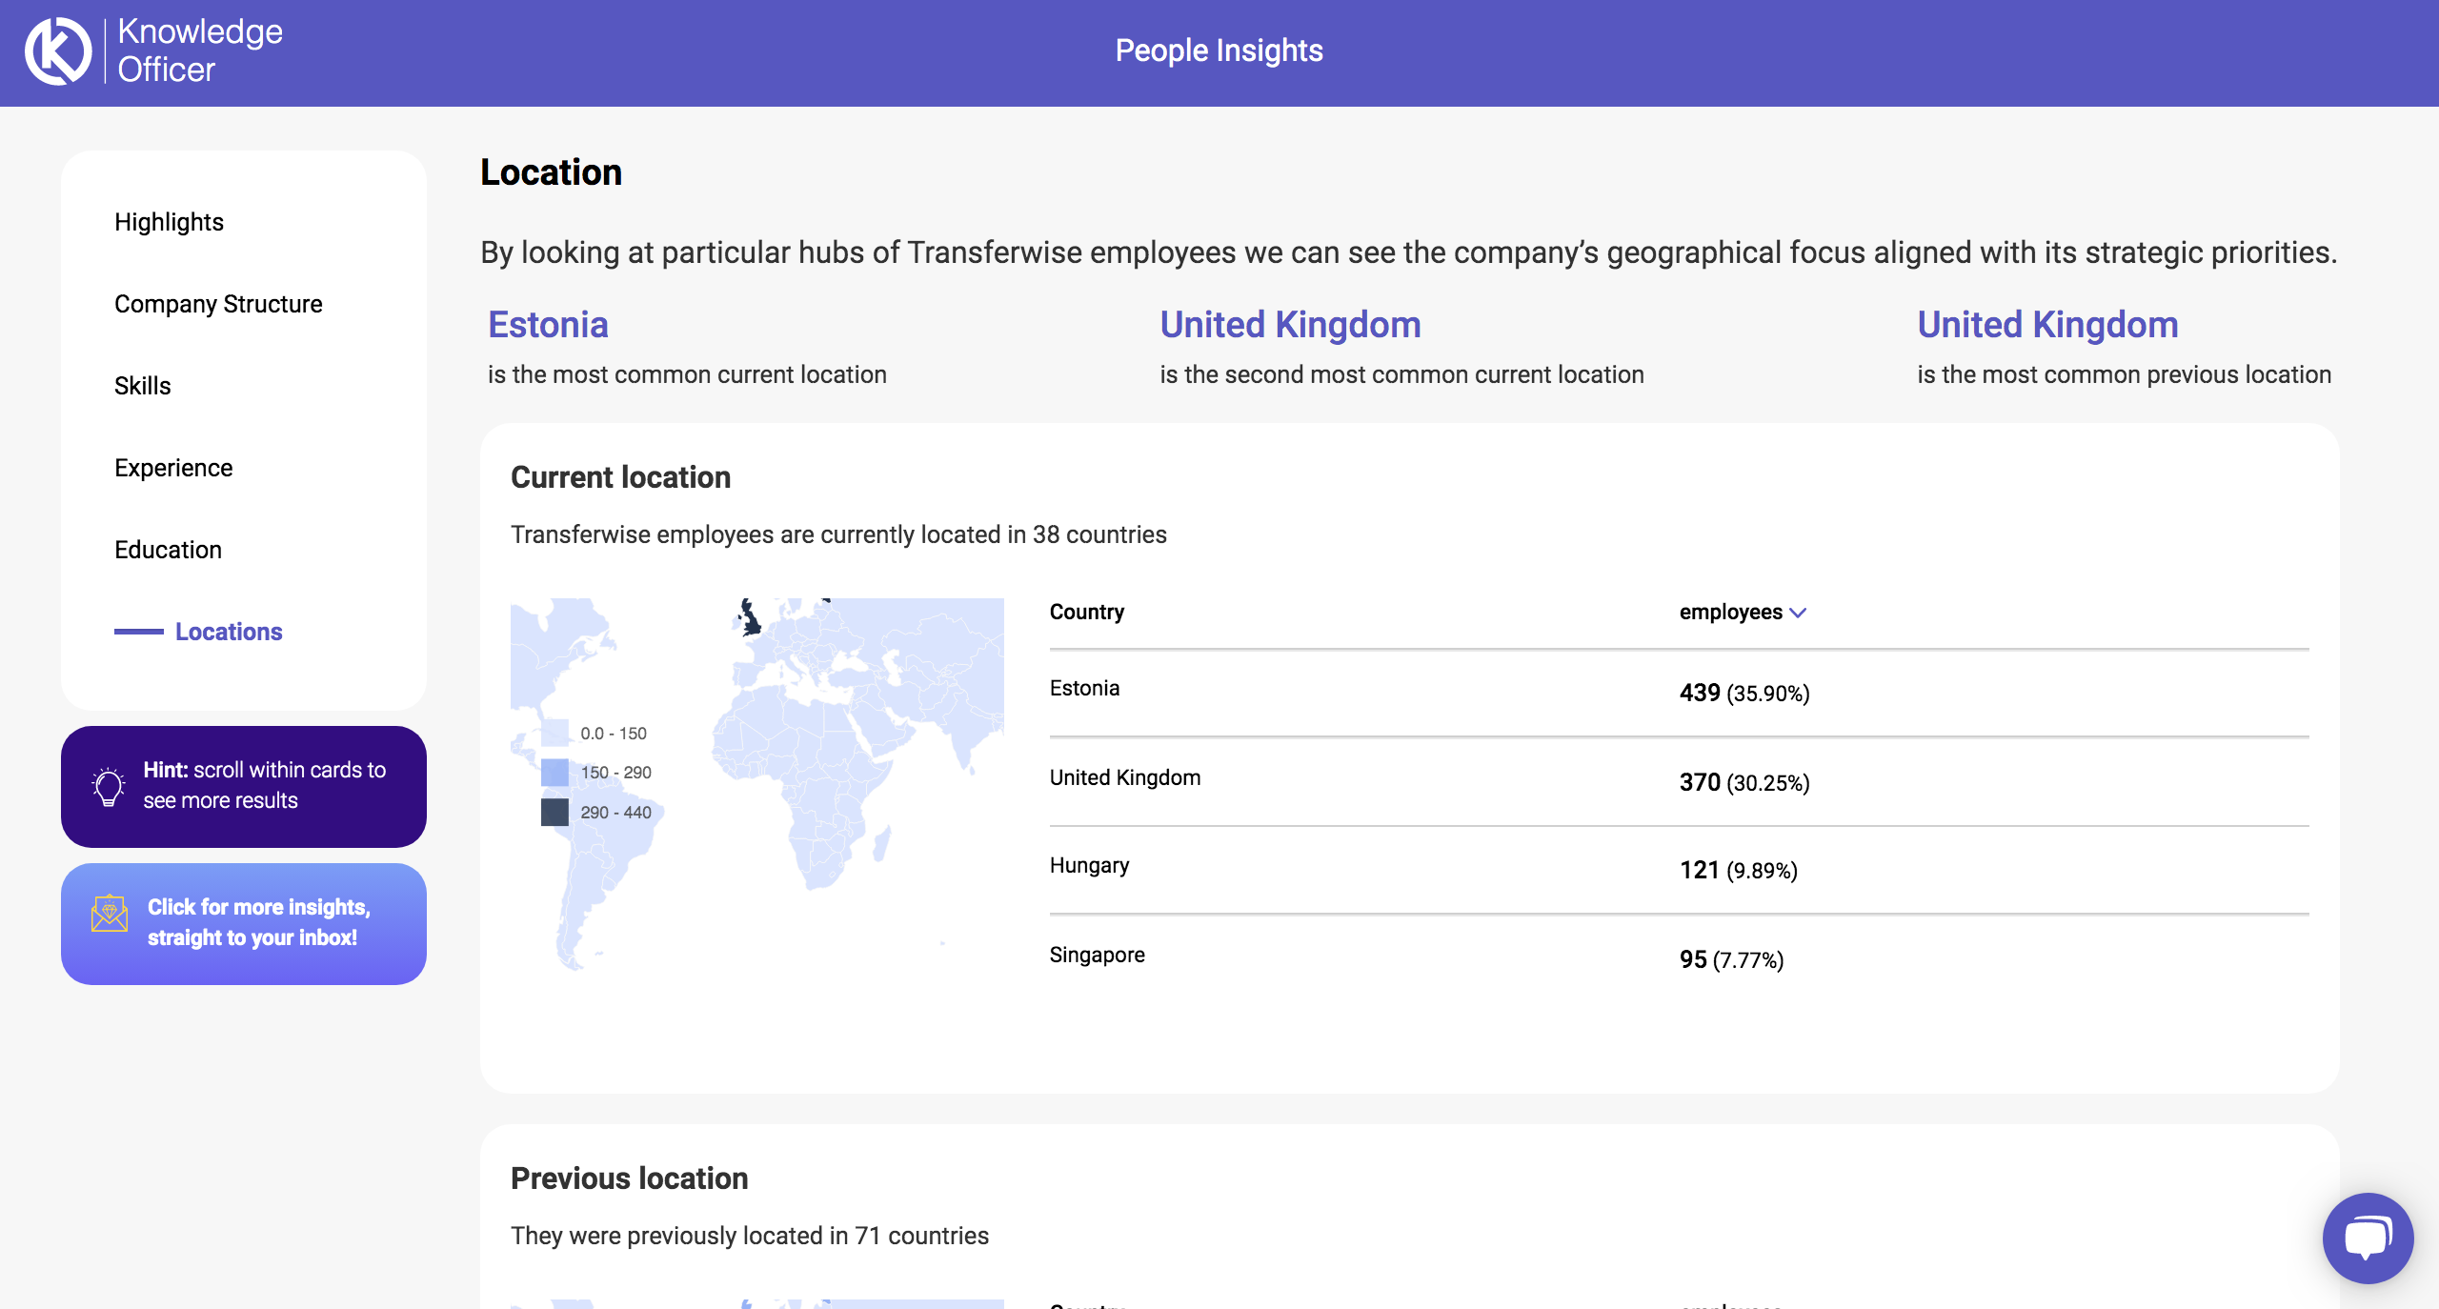Expand the Previous location card
The height and width of the screenshot is (1309, 2439).
tap(630, 1178)
